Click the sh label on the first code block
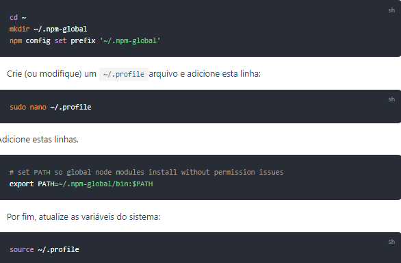This screenshot has width=401, height=263. [391, 10]
